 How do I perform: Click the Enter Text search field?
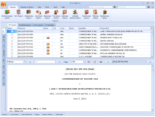click(132, 7)
